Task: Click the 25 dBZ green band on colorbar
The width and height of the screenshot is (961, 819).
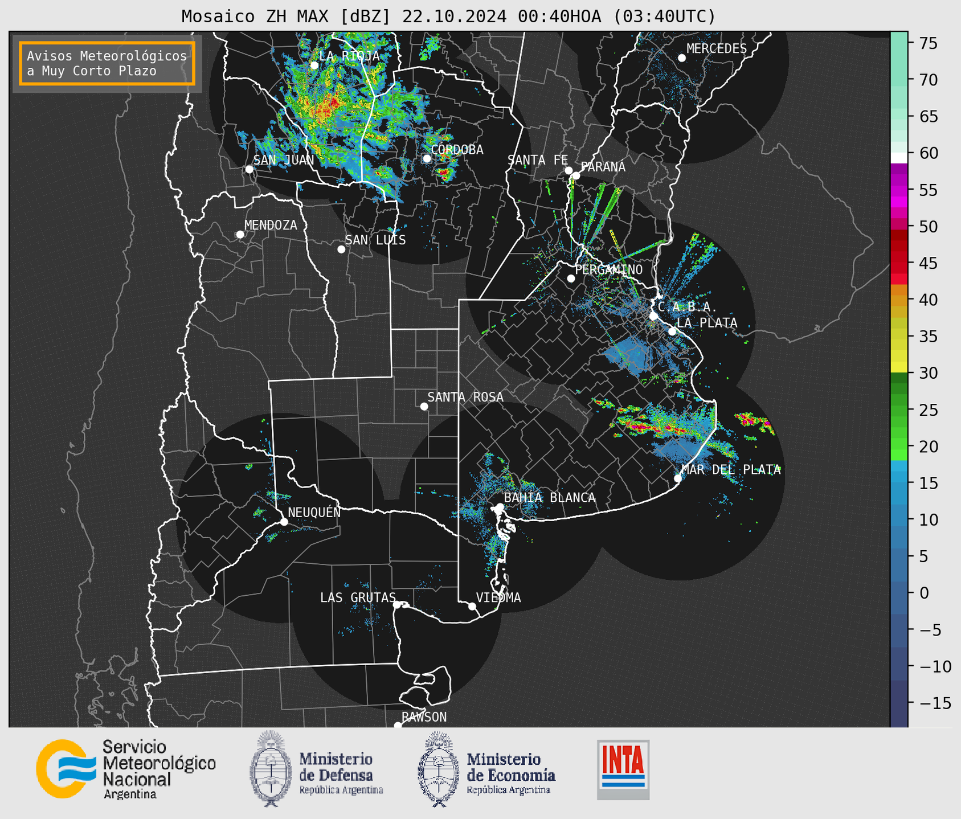Action: pyautogui.click(x=899, y=410)
